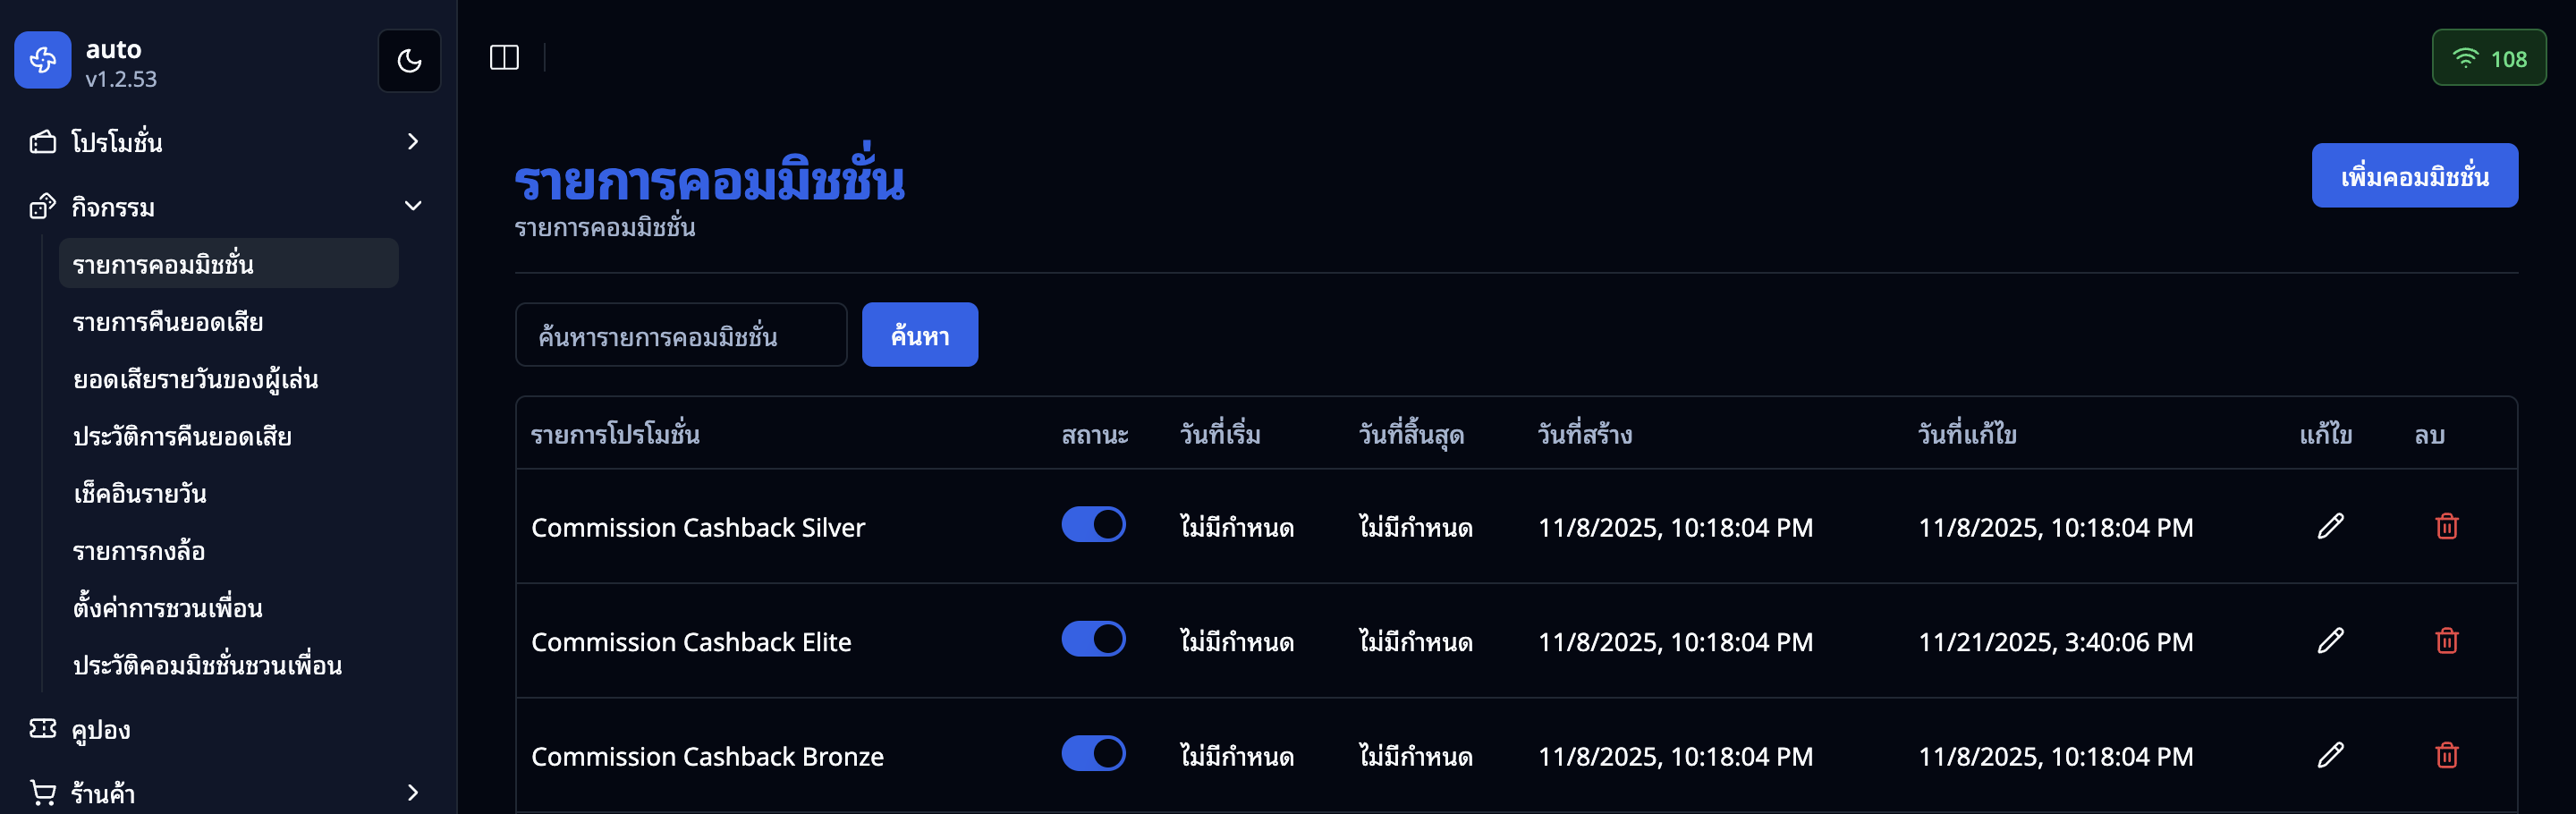Viewport: 2576px width, 814px height.
Task: Click the commission search input field
Action: (x=681, y=335)
